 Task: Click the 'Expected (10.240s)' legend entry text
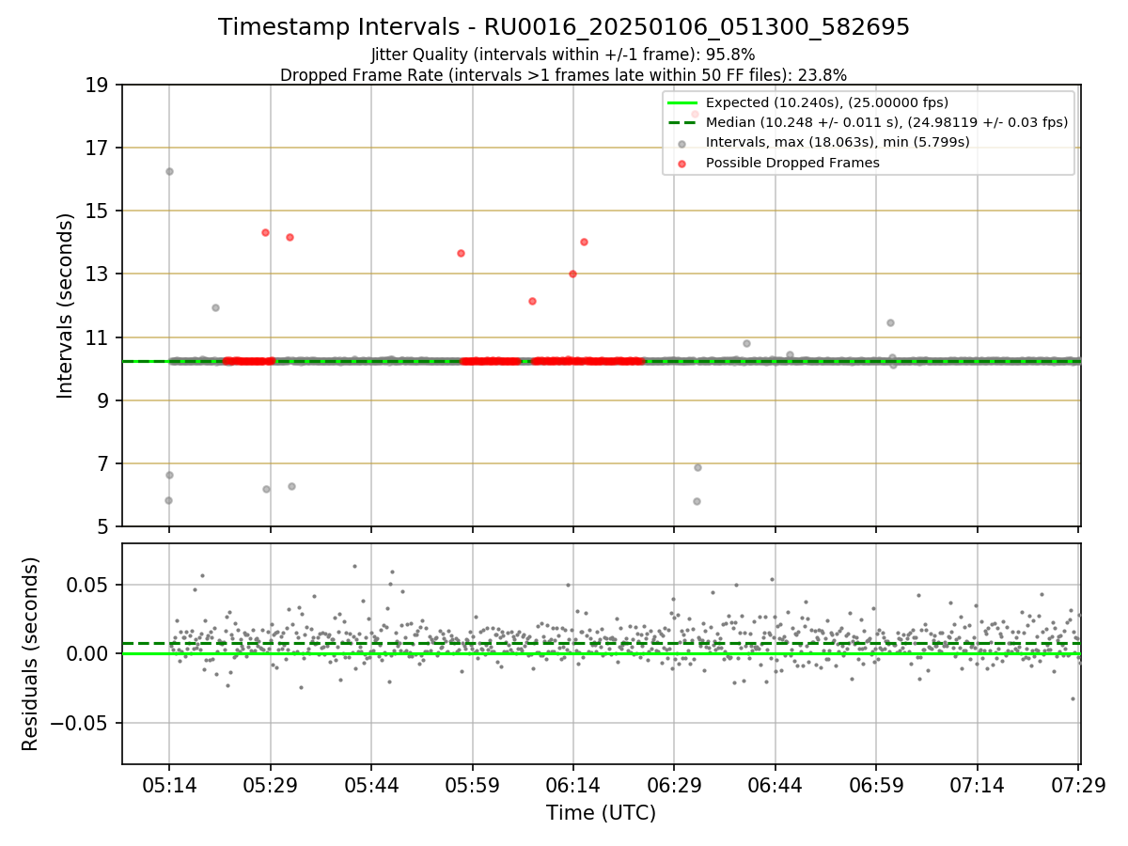pyautogui.click(x=827, y=102)
